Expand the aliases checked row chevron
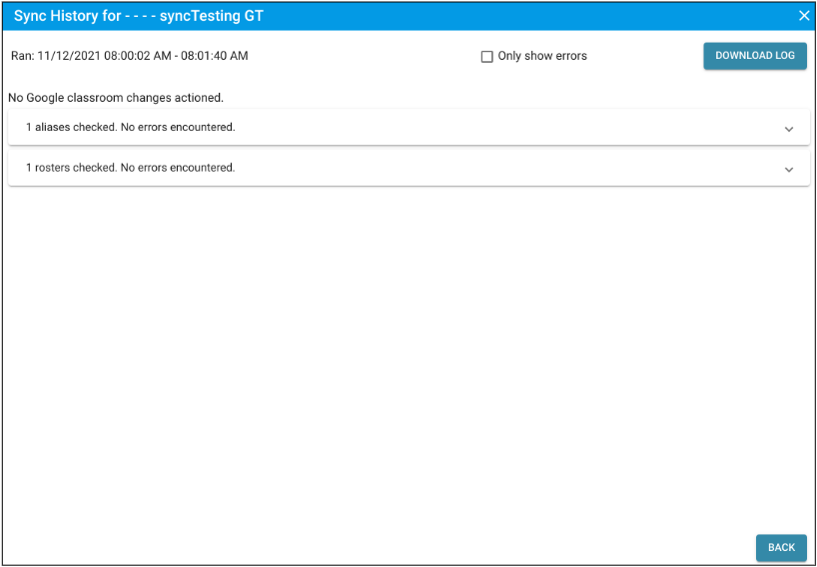 [x=789, y=129]
